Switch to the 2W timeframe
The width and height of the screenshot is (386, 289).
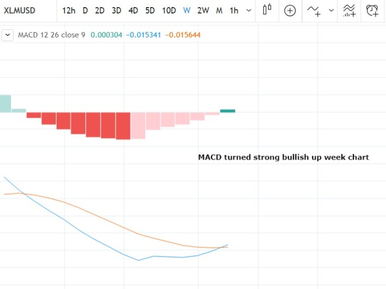[203, 10]
